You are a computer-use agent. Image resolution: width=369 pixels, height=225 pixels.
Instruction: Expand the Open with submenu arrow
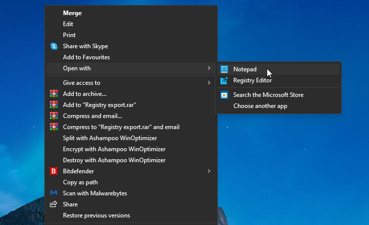click(209, 68)
